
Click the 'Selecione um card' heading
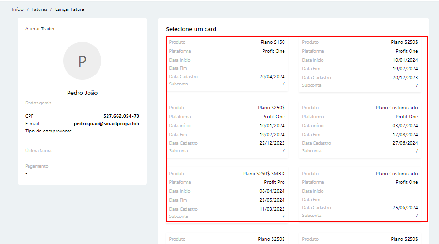pos(191,29)
